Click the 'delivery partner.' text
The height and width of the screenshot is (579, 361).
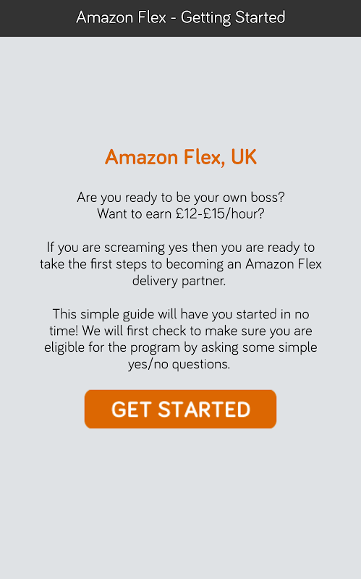point(179,281)
